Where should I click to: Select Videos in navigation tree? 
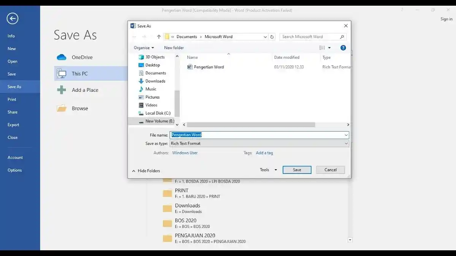(148, 105)
